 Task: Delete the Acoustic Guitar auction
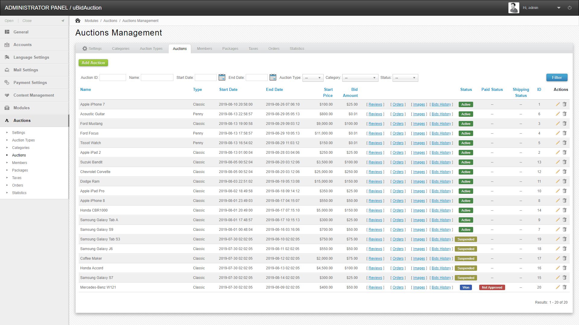pyautogui.click(x=565, y=114)
